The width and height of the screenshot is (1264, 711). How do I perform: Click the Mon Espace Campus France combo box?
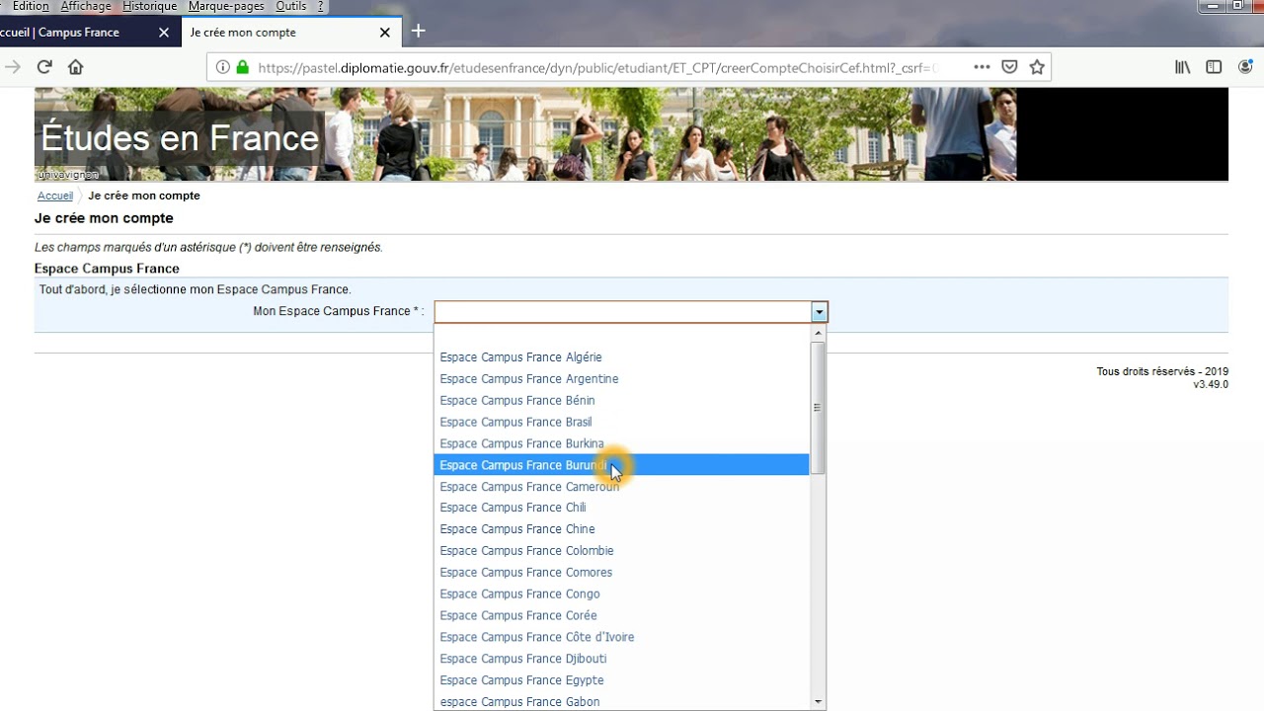click(630, 312)
